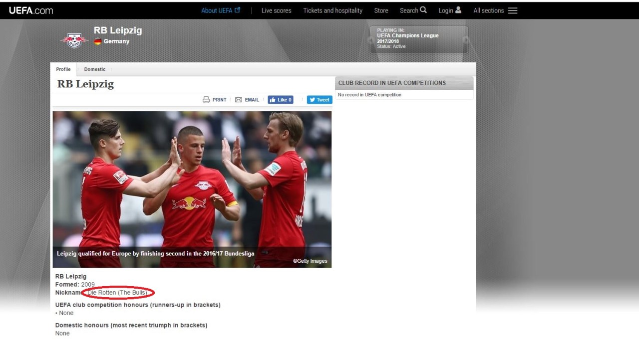
Task: Click the German flag icon
Action: (97, 41)
